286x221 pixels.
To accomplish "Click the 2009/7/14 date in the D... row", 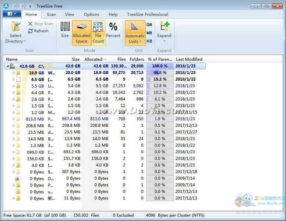I will coord(185,178).
